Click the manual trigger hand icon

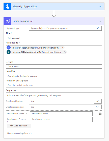pyautogui.click(x=7, y=7)
